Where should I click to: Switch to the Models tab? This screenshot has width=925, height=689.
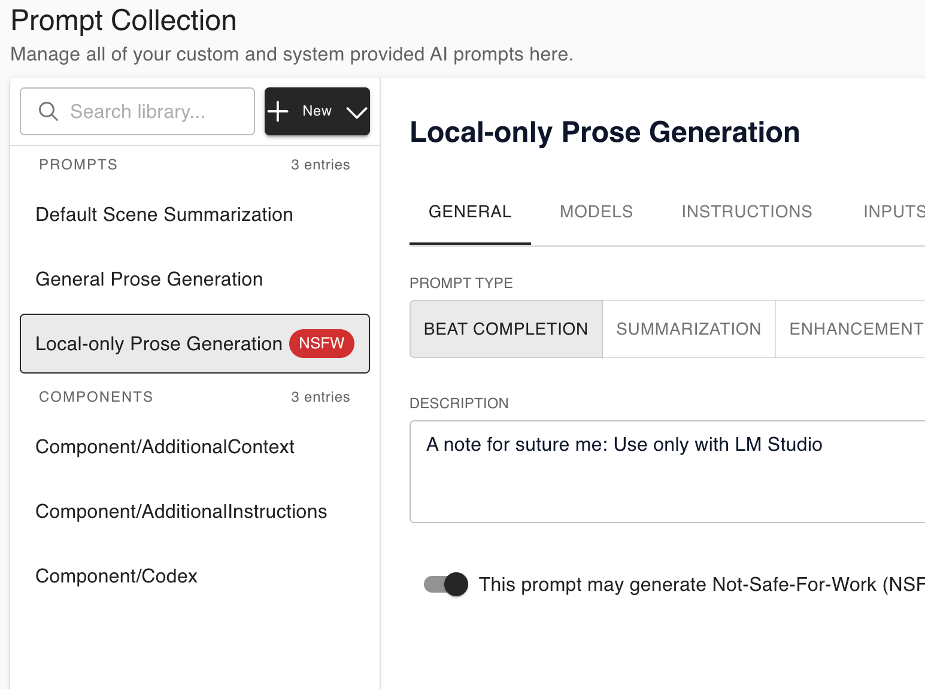pyautogui.click(x=596, y=212)
